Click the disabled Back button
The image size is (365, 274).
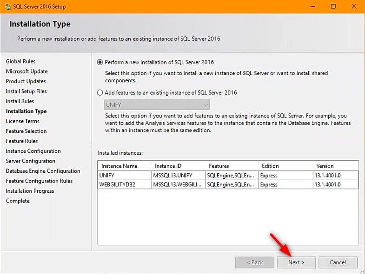coord(255,262)
